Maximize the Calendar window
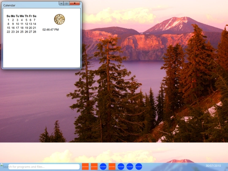 [67, 3]
